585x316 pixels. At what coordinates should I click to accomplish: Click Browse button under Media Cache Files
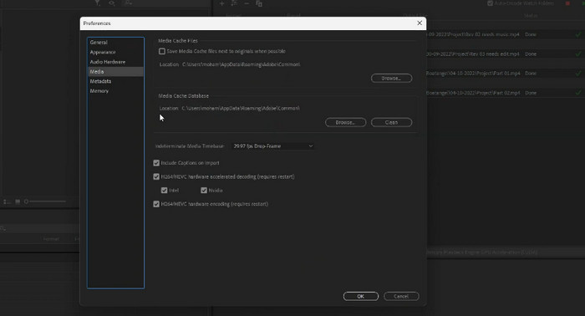[391, 79]
